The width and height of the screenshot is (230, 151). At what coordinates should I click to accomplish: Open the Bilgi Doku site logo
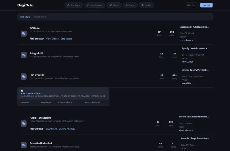[x=26, y=5]
